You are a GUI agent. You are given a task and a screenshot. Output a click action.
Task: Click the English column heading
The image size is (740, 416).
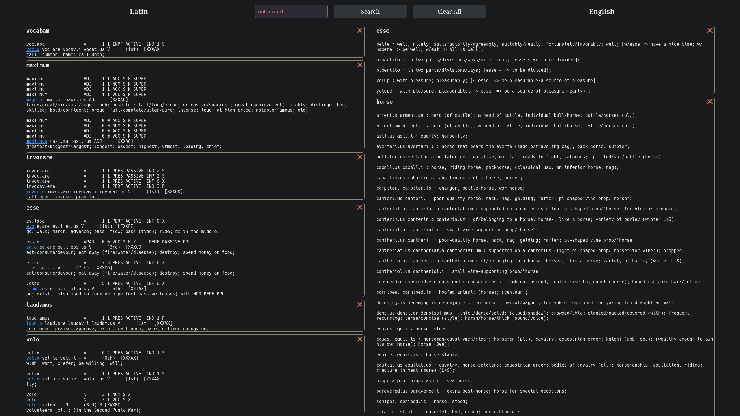click(x=601, y=12)
